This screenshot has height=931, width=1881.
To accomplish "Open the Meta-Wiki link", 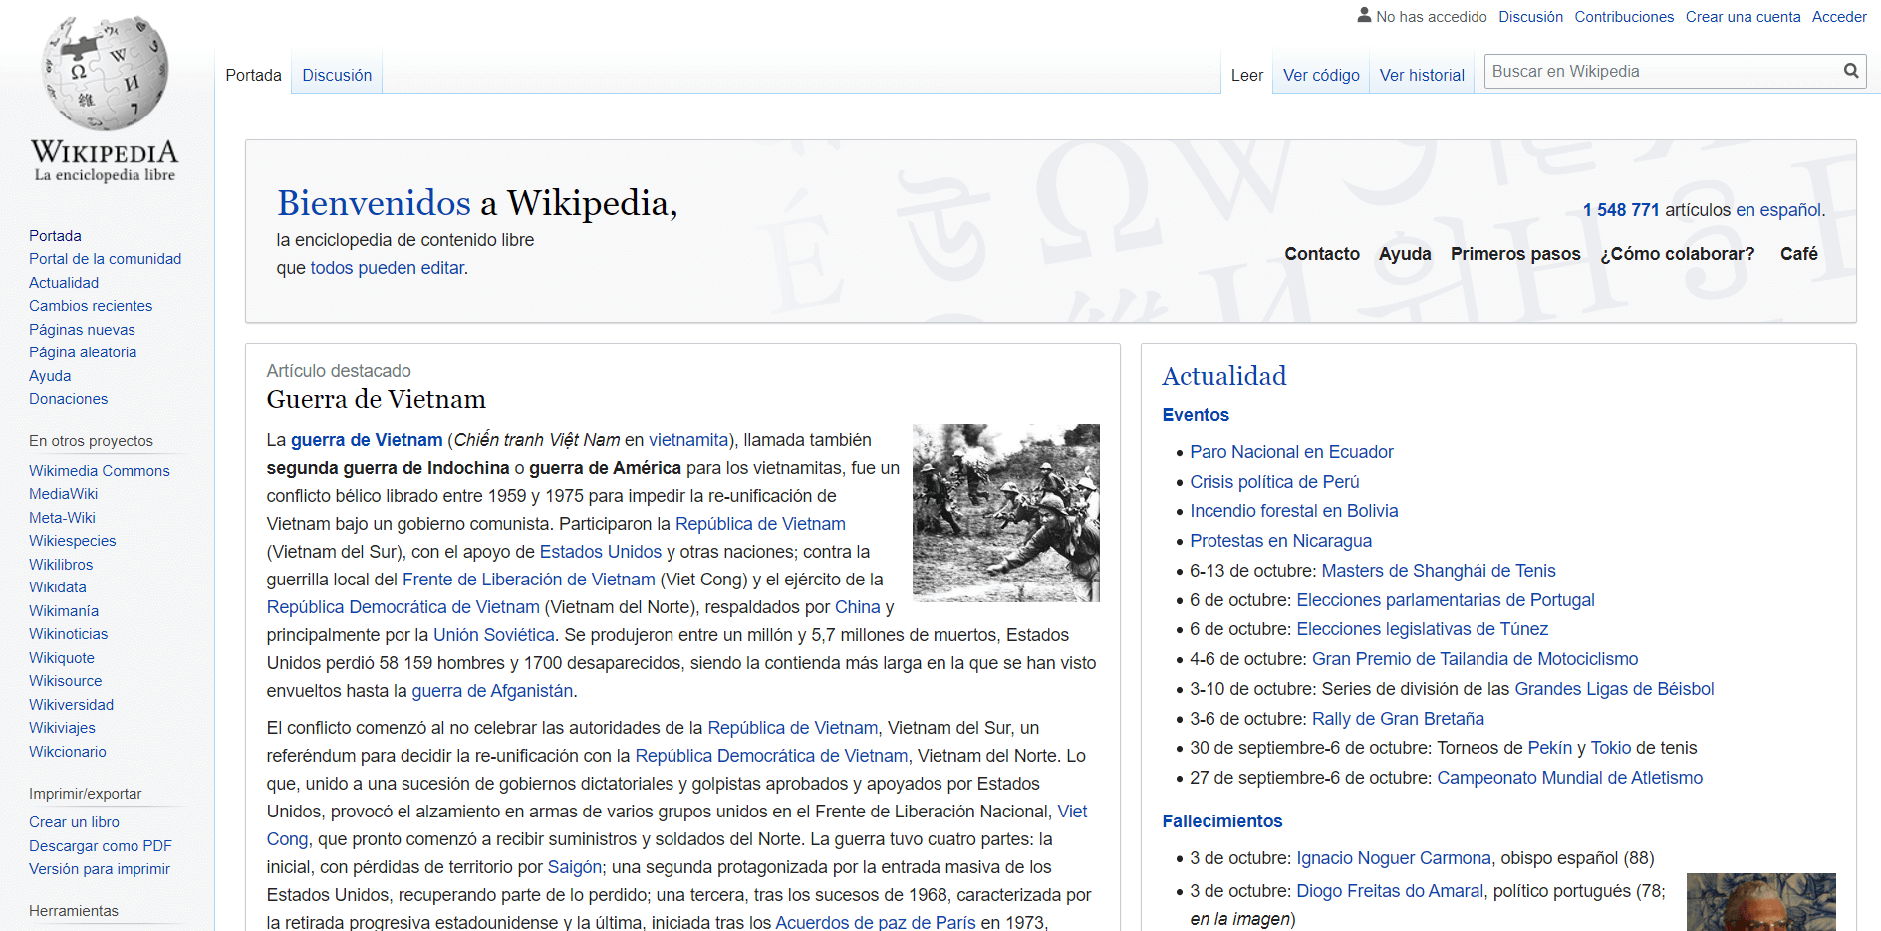I will pyautogui.click(x=62, y=518).
